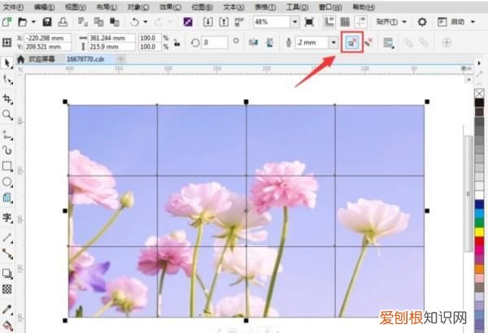Click the mirror horizontally icon
The width and height of the screenshot is (488, 333).
coord(253,42)
